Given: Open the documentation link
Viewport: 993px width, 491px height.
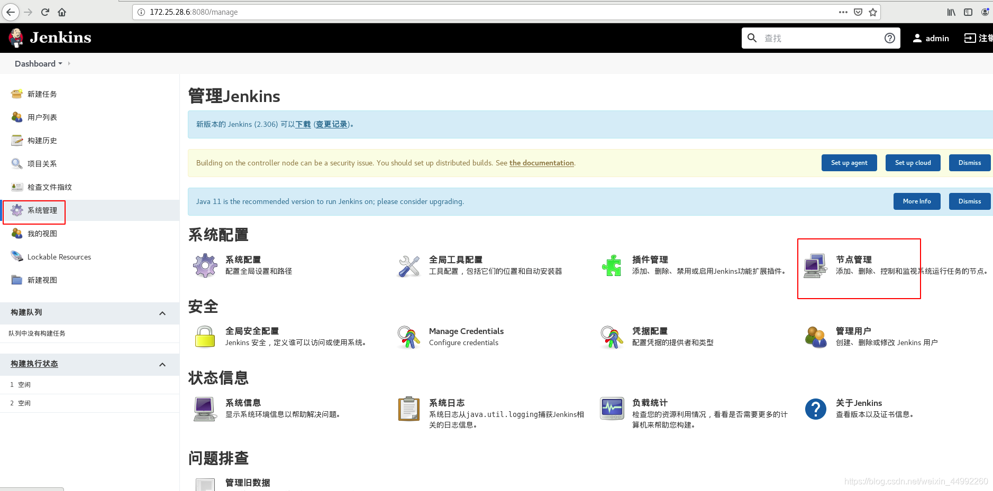Looking at the screenshot, I should pos(542,163).
